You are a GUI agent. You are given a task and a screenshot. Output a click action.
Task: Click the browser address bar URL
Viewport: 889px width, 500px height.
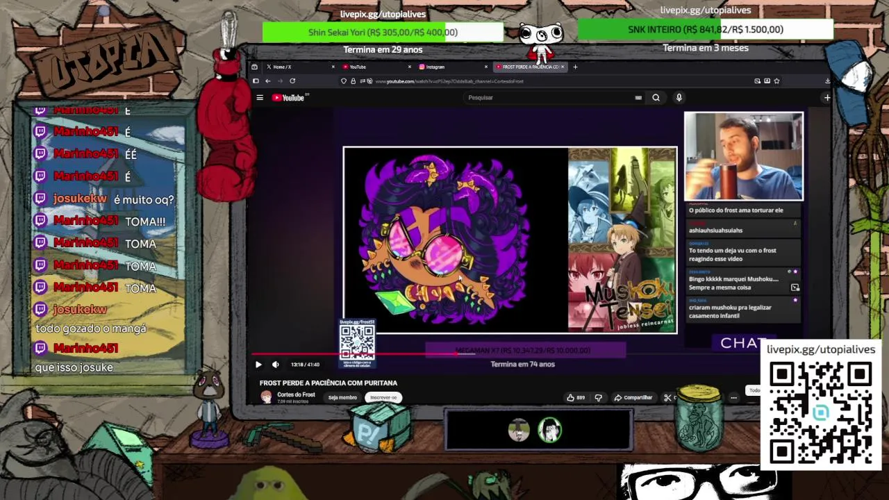(449, 81)
